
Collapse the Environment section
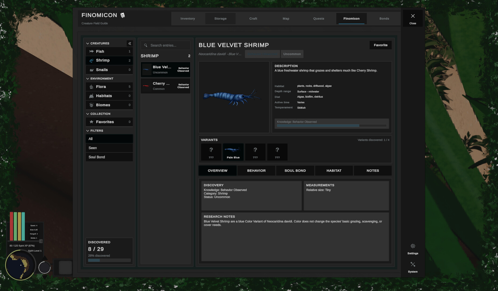click(x=88, y=79)
